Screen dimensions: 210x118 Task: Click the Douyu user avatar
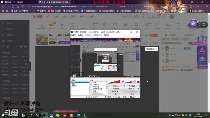point(172,17)
